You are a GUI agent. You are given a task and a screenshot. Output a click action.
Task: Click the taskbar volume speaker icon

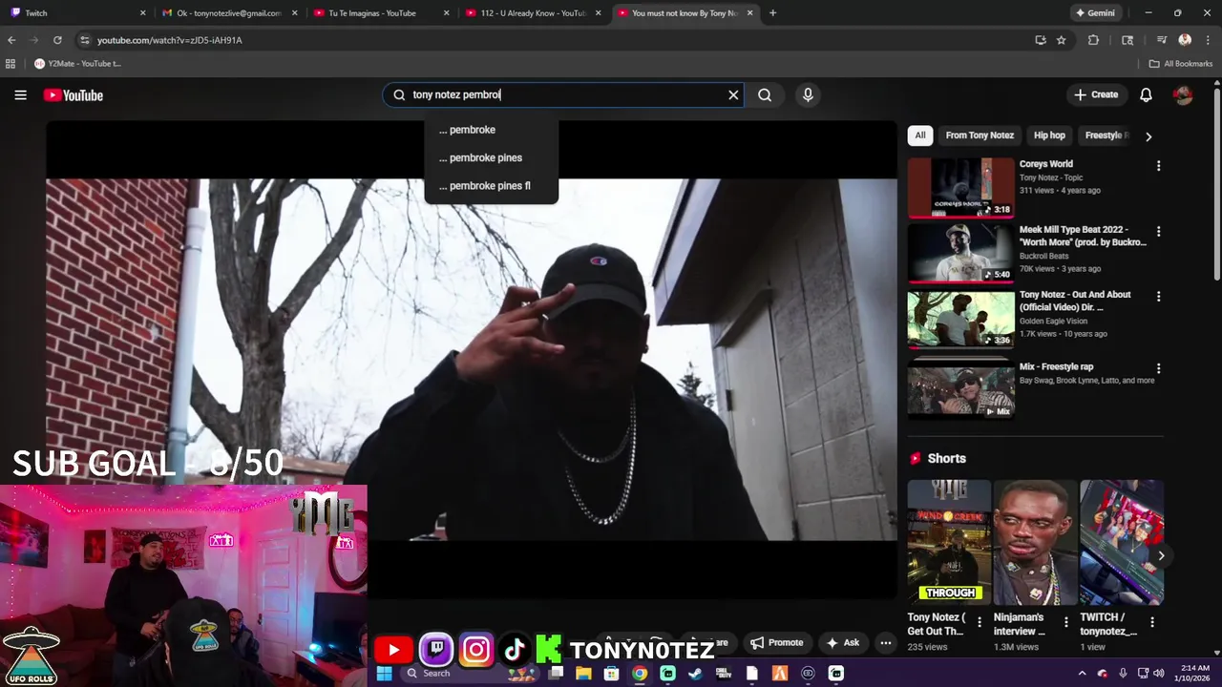point(1159,673)
